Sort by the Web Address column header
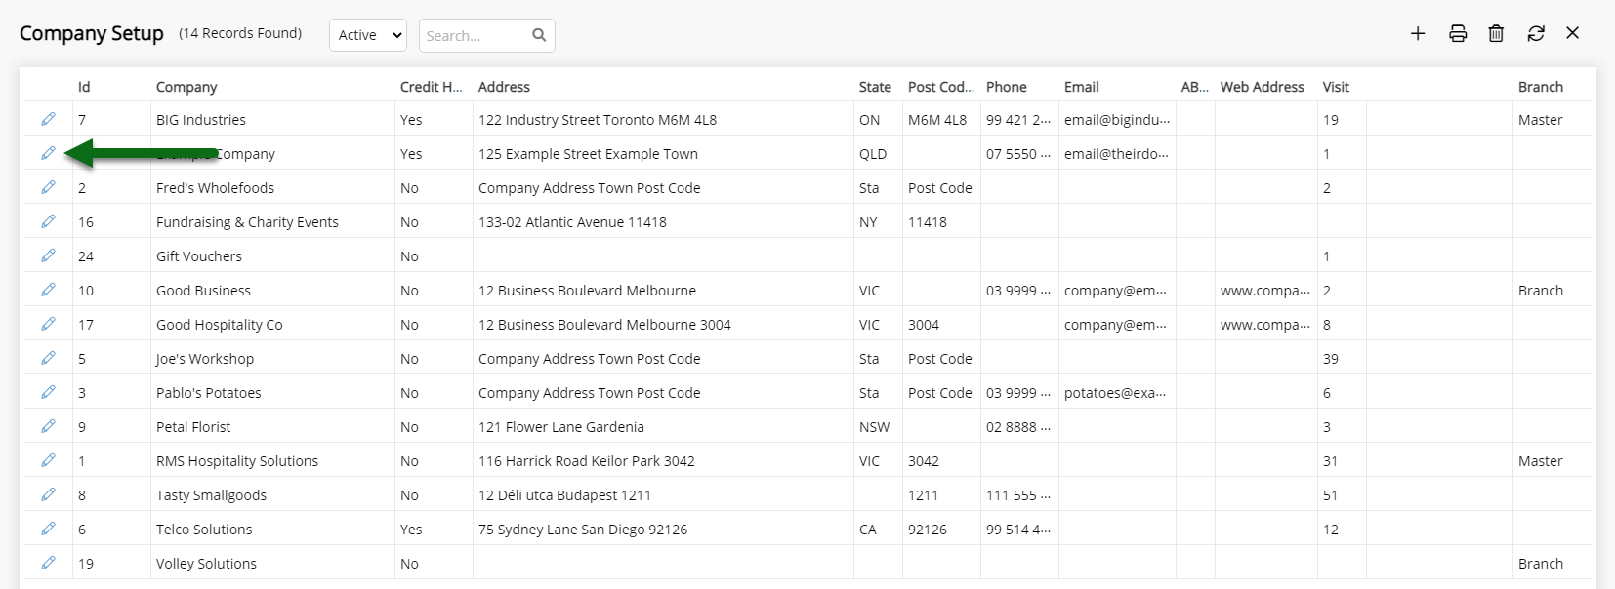The image size is (1615, 589). (1262, 87)
